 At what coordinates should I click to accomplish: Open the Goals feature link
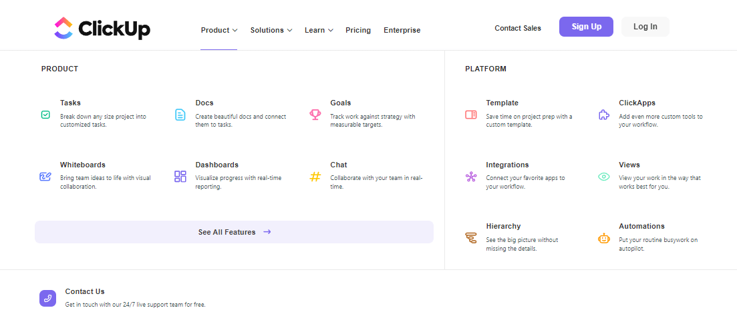[341, 103]
